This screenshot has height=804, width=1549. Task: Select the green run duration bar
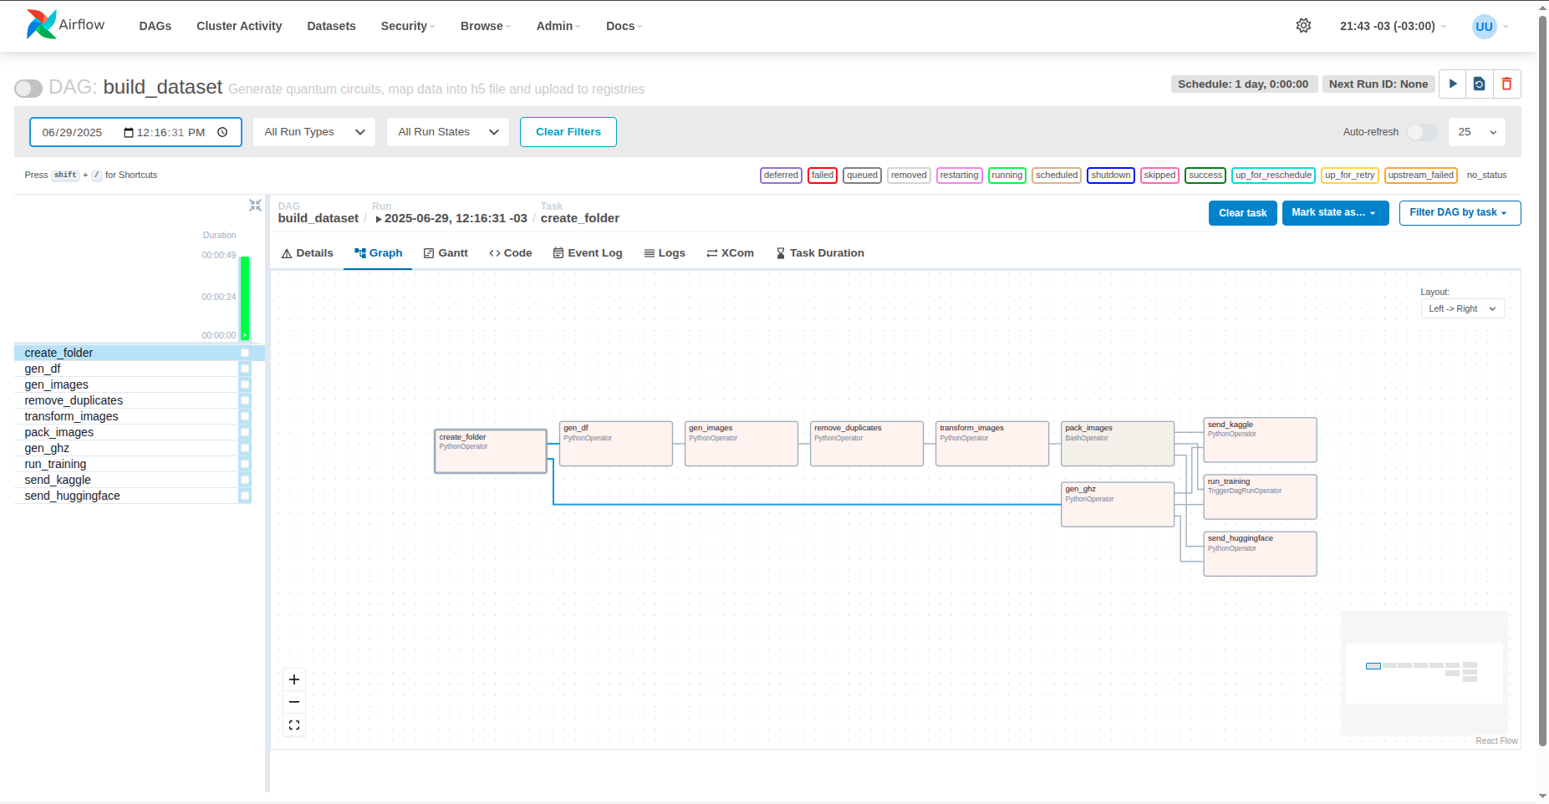(x=245, y=298)
